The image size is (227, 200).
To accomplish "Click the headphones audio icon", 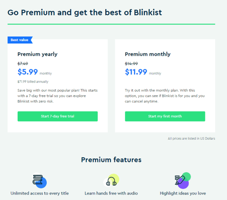I will [111, 180].
